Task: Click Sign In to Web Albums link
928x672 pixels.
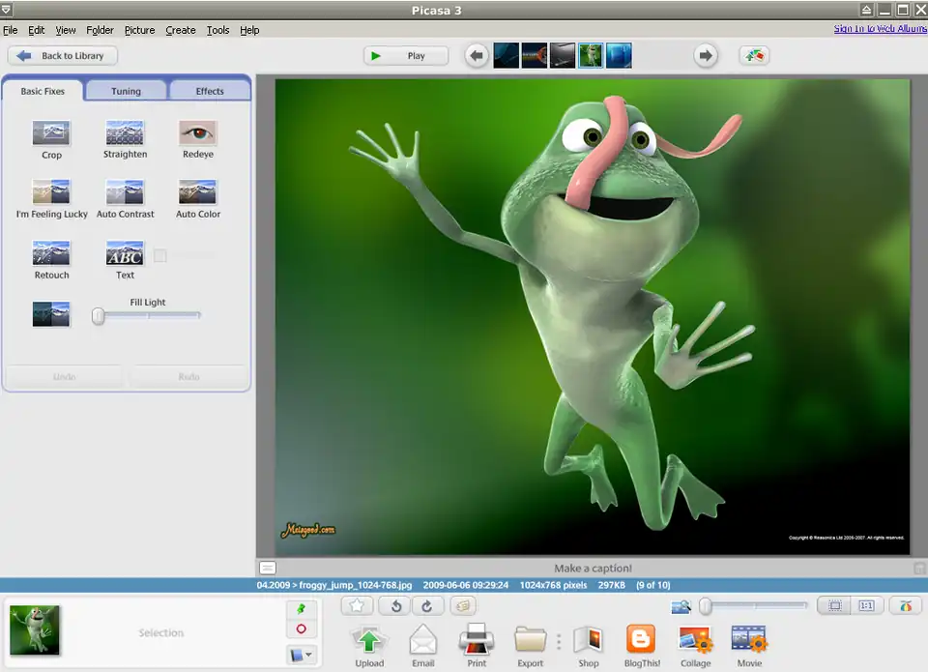Action: click(x=880, y=29)
